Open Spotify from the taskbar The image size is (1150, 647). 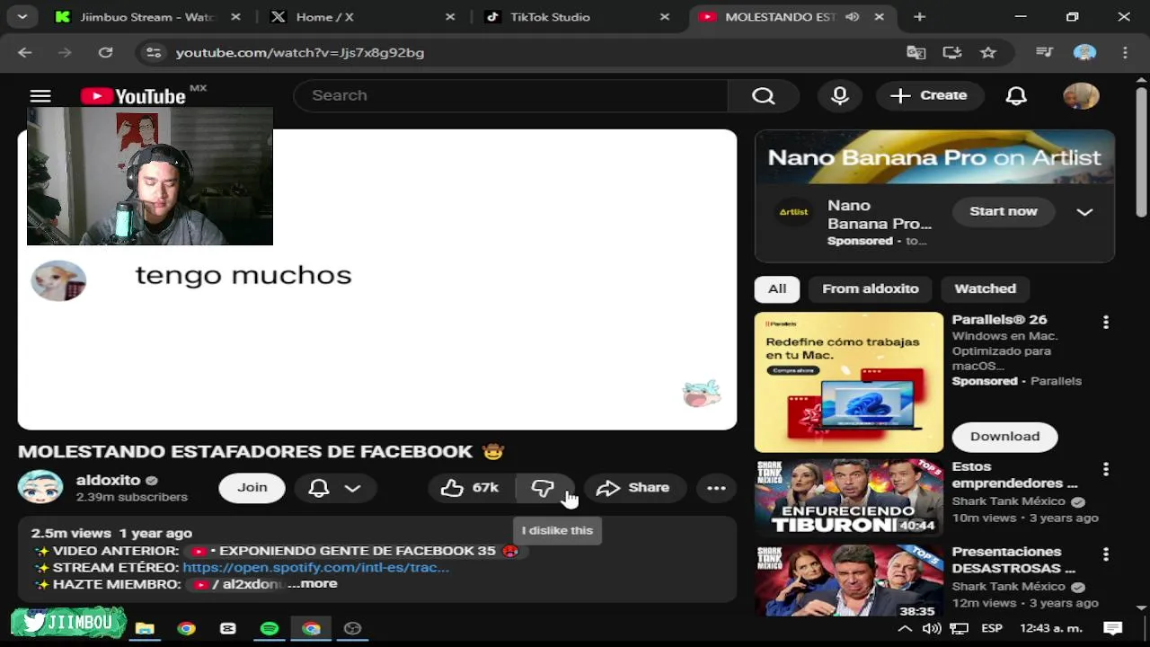(x=270, y=628)
